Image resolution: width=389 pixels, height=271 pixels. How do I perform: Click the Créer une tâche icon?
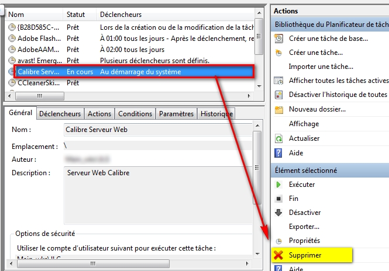point(278,53)
